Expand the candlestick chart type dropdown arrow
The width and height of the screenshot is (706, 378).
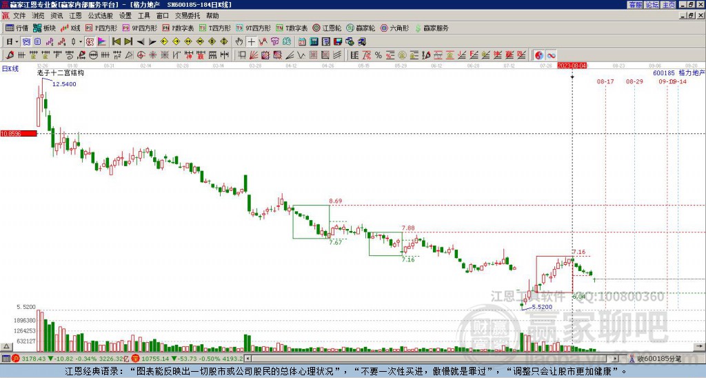pyautogui.click(x=81, y=42)
